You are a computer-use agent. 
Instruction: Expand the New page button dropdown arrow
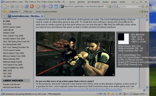8,7
